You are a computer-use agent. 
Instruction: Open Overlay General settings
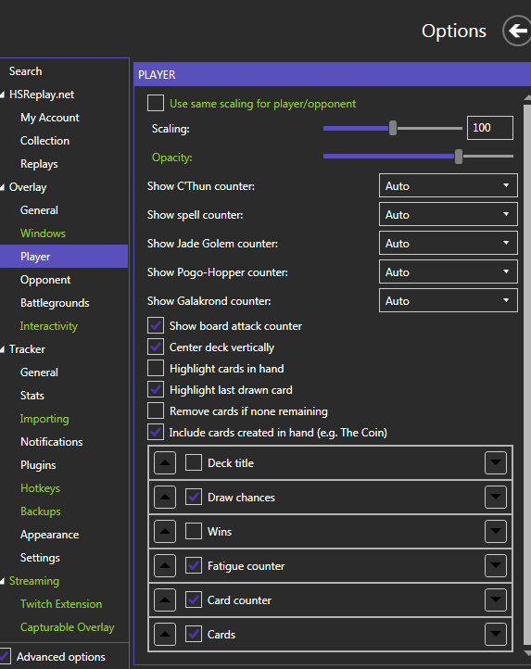pyautogui.click(x=39, y=210)
